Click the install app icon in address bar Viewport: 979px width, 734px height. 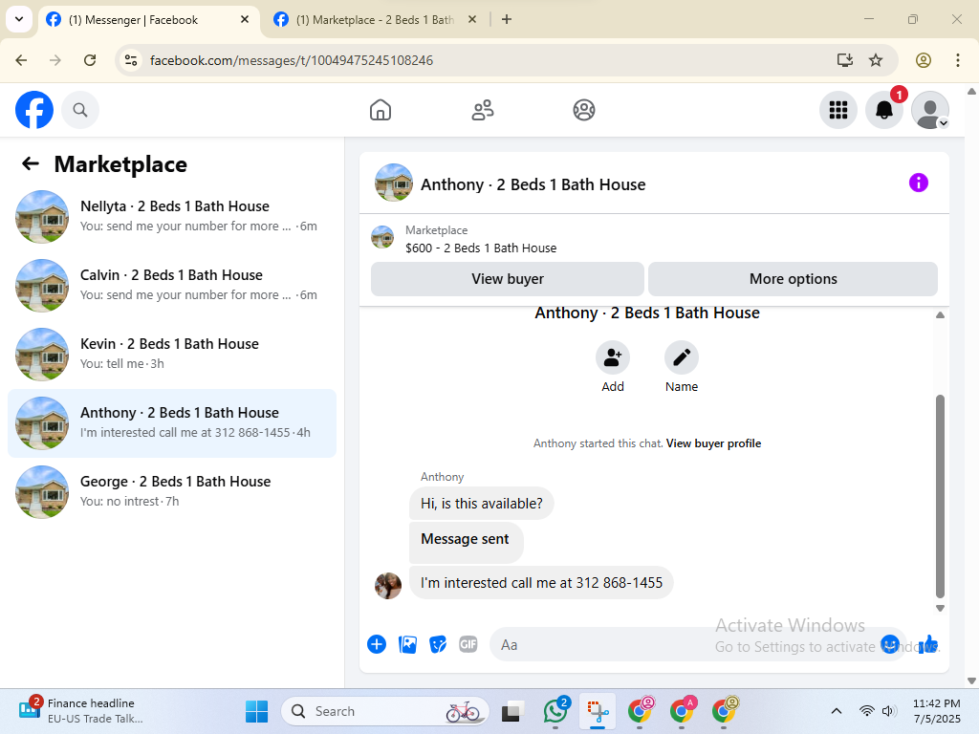845,60
